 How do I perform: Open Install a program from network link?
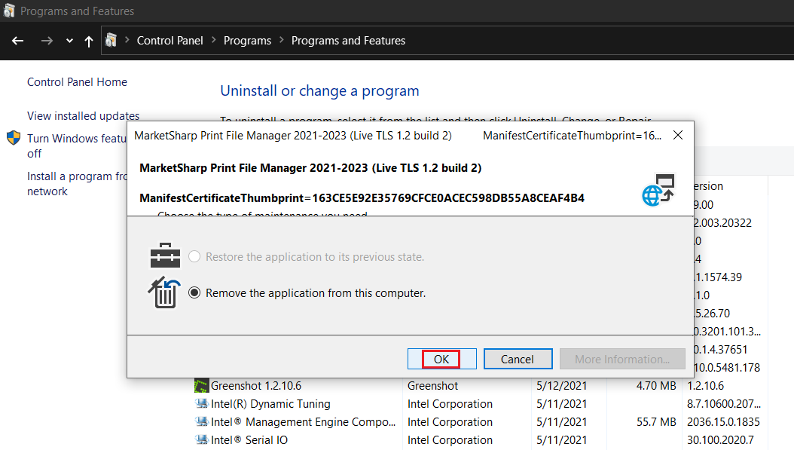point(77,183)
